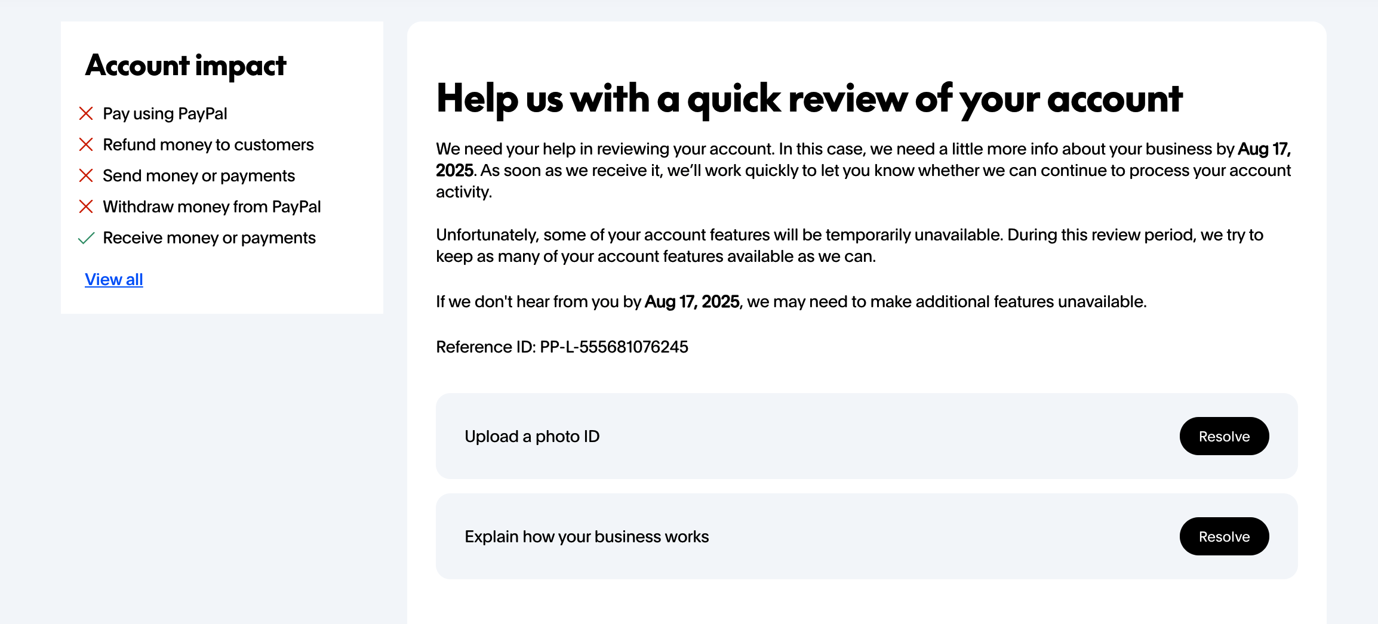Click the red X beside Send money or payments
The width and height of the screenshot is (1378, 624).
click(86, 175)
